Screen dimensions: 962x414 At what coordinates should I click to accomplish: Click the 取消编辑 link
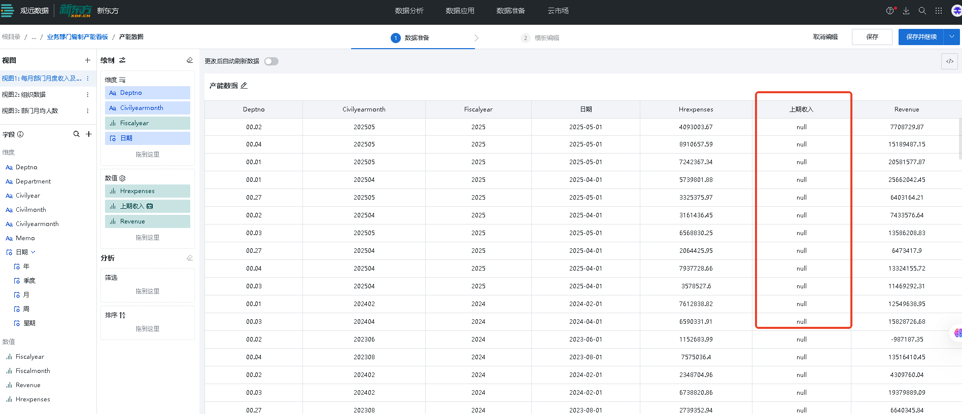825,37
